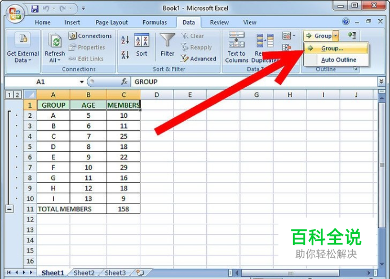Open the Name Box dropdown

tap(82, 82)
